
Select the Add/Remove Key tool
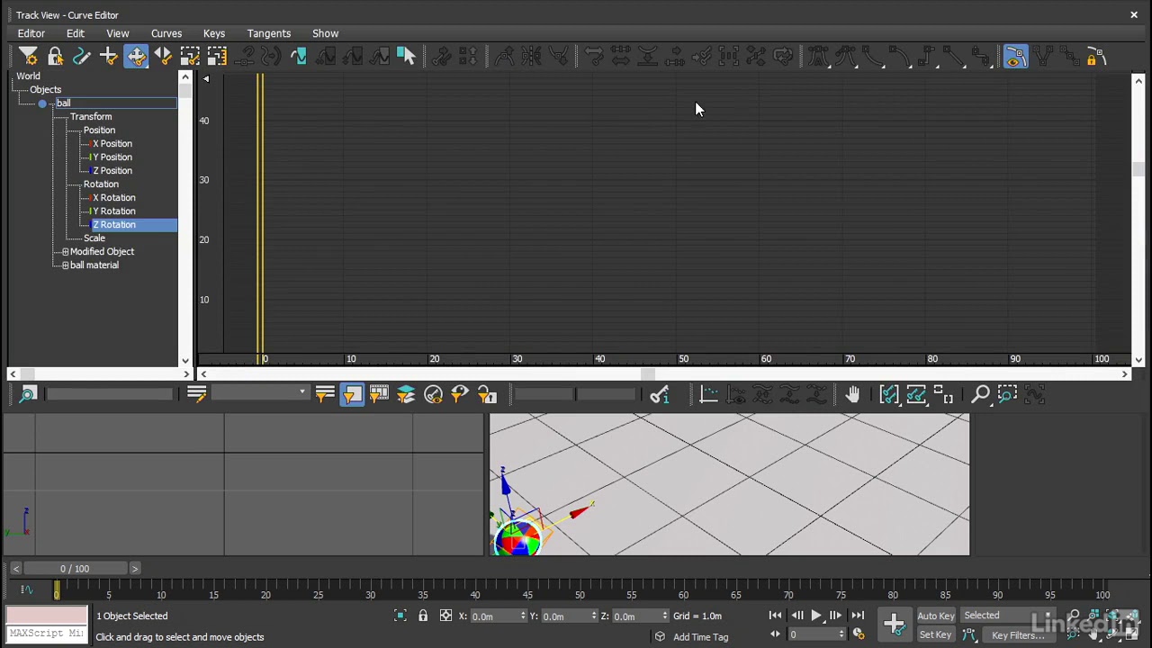click(x=109, y=57)
